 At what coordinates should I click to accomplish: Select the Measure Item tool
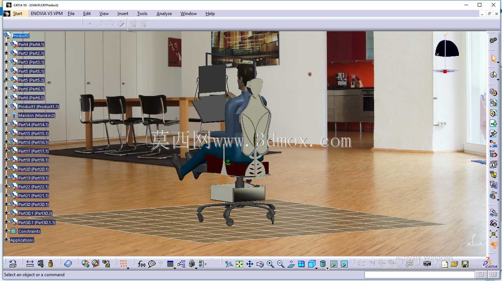41,264
